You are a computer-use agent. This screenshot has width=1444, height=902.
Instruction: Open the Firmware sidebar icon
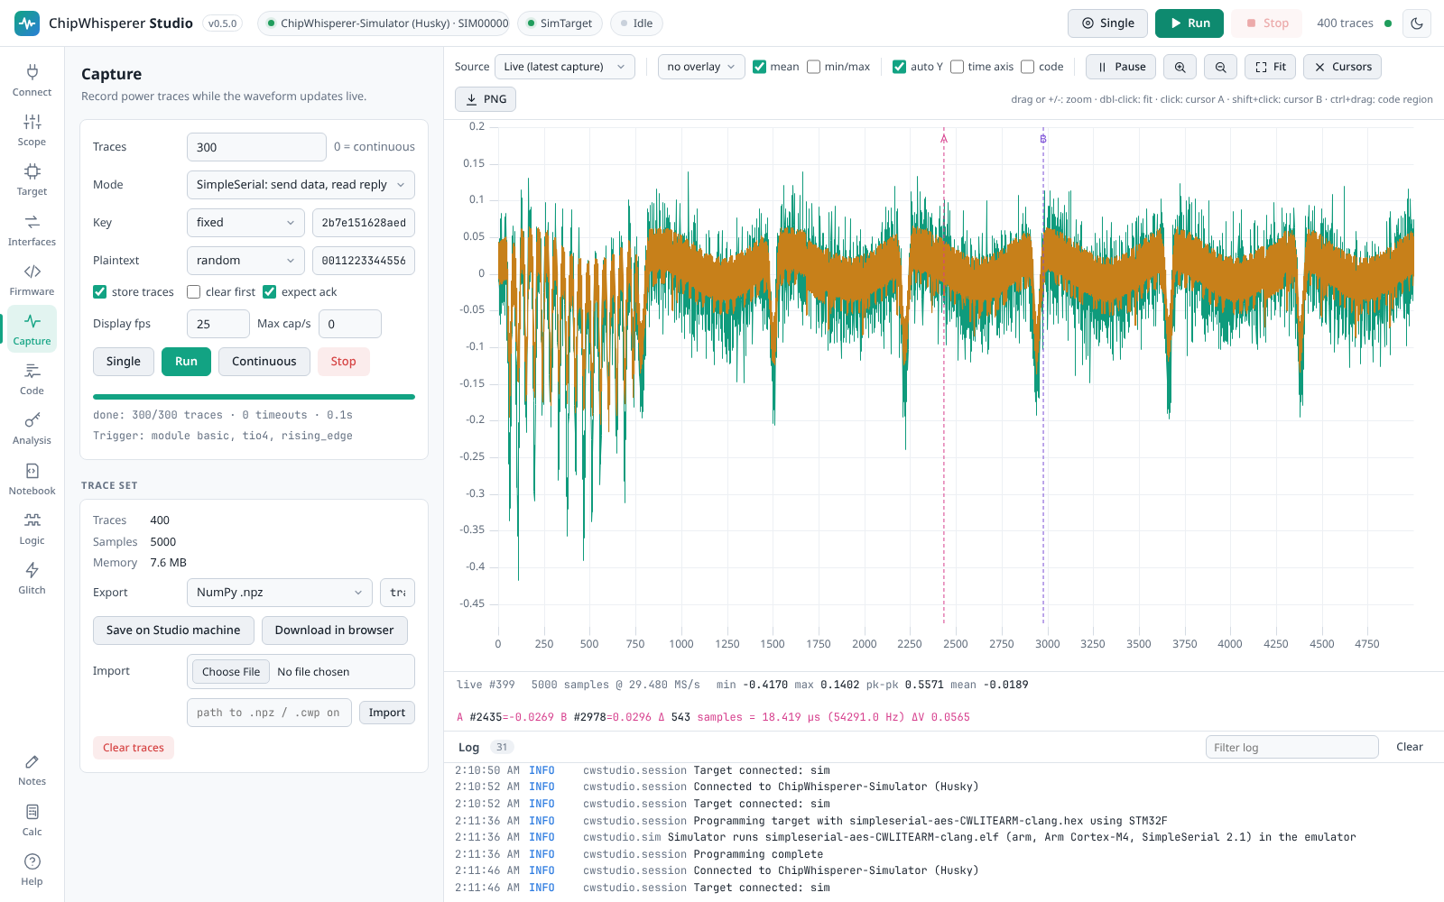(32, 280)
